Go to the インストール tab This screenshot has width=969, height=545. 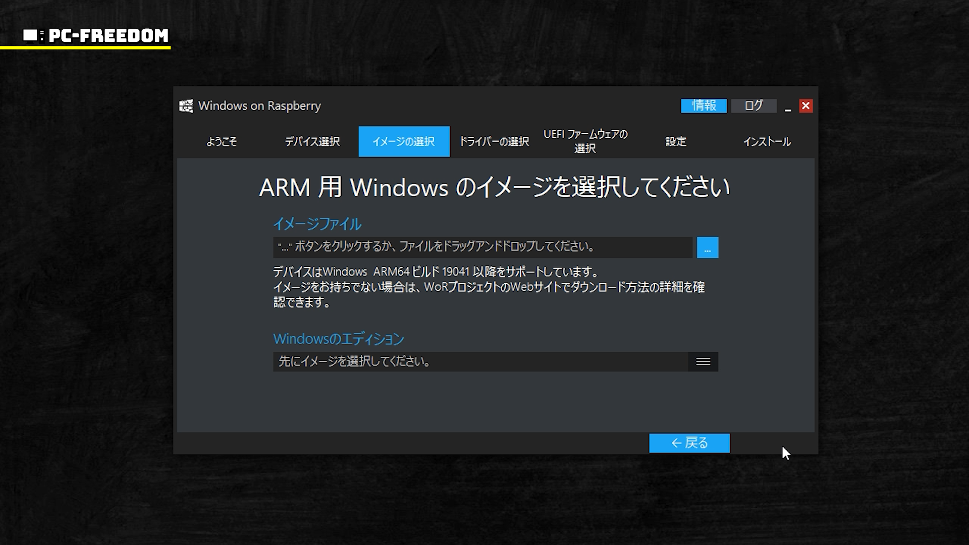pos(767,142)
